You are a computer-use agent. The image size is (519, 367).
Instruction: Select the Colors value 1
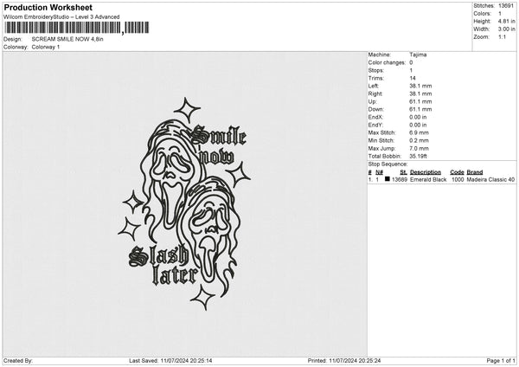coord(500,14)
